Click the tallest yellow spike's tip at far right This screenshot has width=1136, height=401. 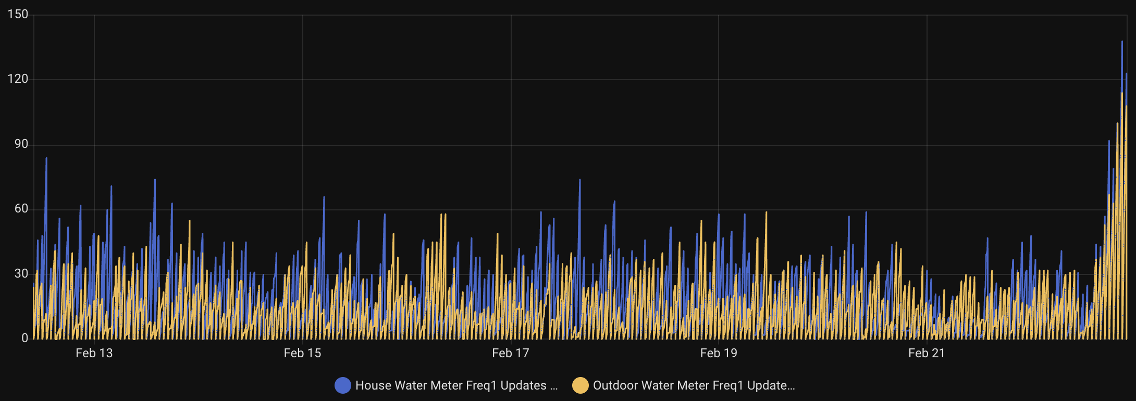tap(1122, 93)
